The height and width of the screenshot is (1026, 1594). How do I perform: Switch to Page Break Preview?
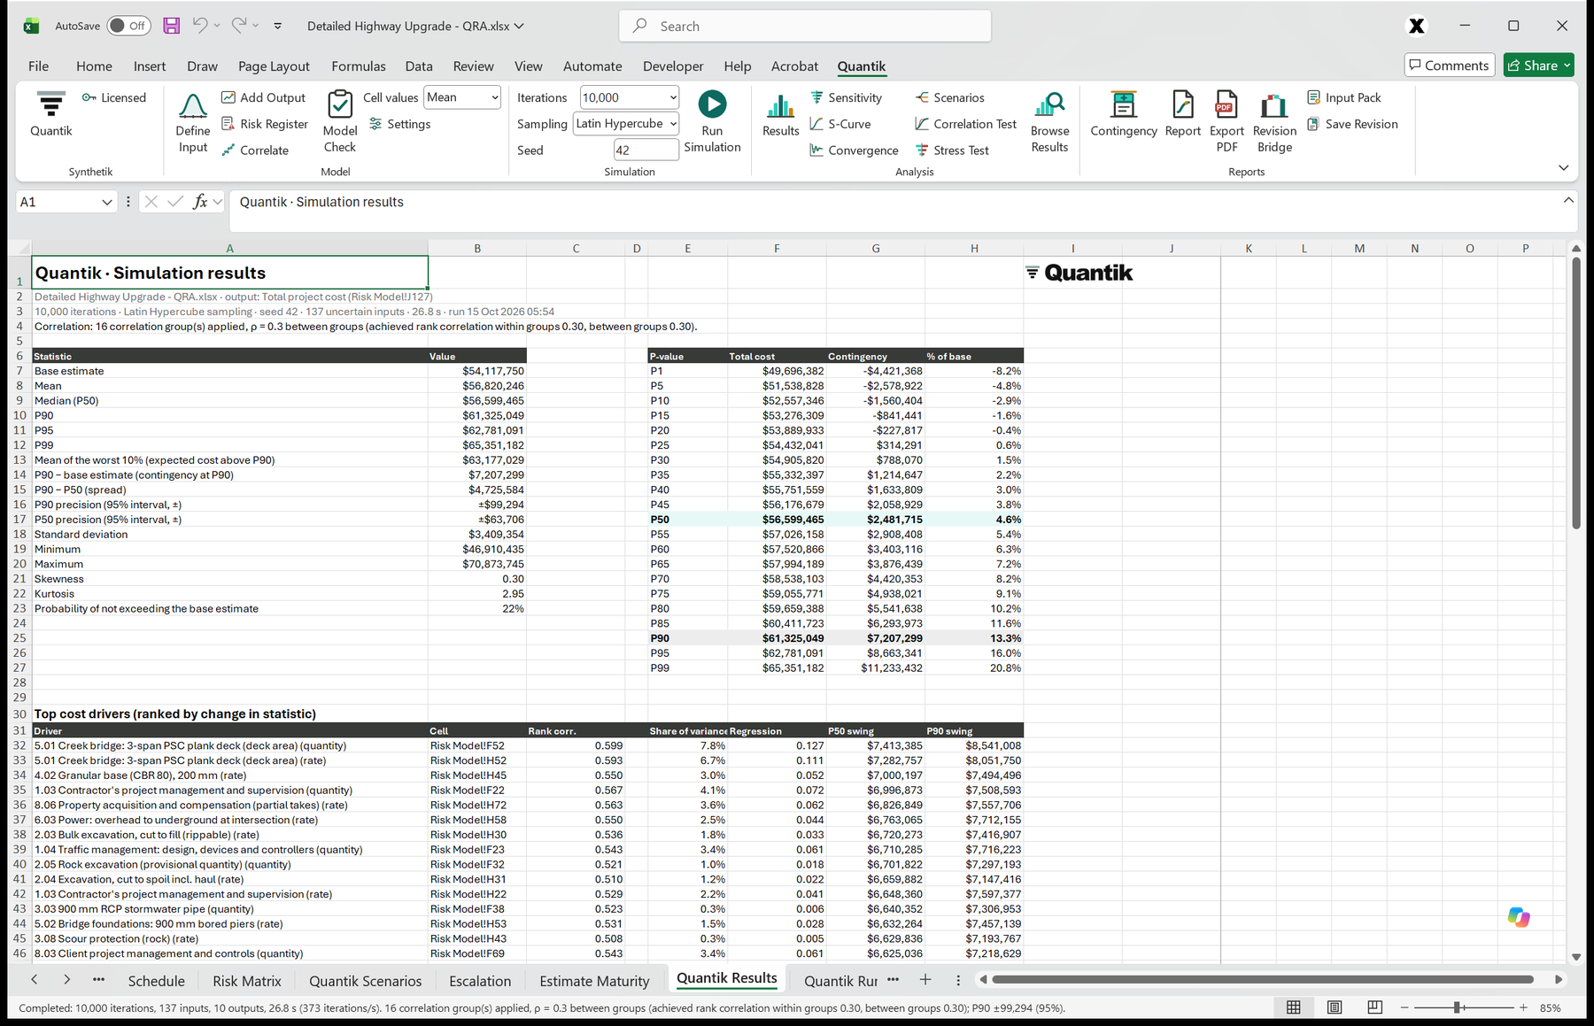click(x=1375, y=1007)
